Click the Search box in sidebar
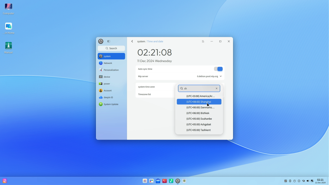The width and height of the screenshot is (329, 185). tap(111, 48)
